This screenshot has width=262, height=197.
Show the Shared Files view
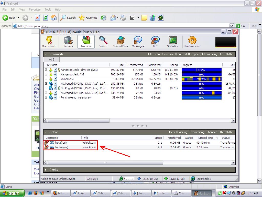click(x=120, y=42)
